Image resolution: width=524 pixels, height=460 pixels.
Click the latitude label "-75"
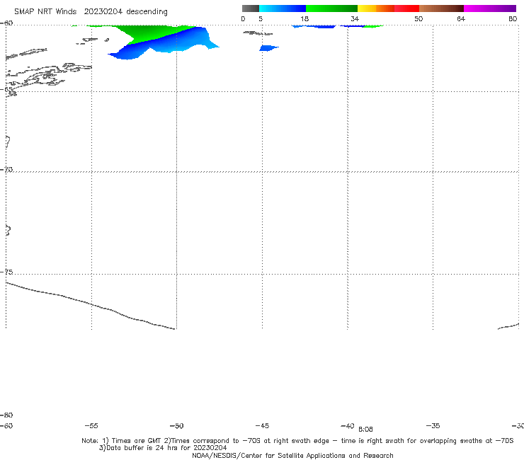(6, 272)
